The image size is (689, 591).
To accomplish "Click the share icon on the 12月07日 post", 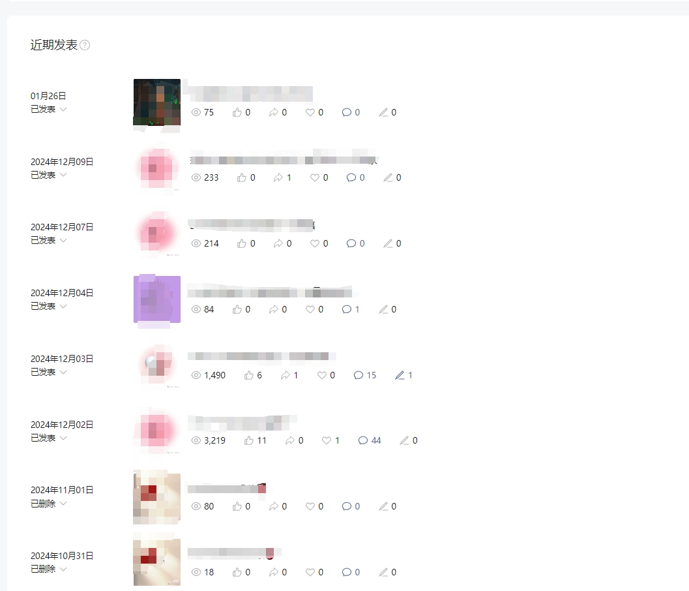I will [x=278, y=243].
